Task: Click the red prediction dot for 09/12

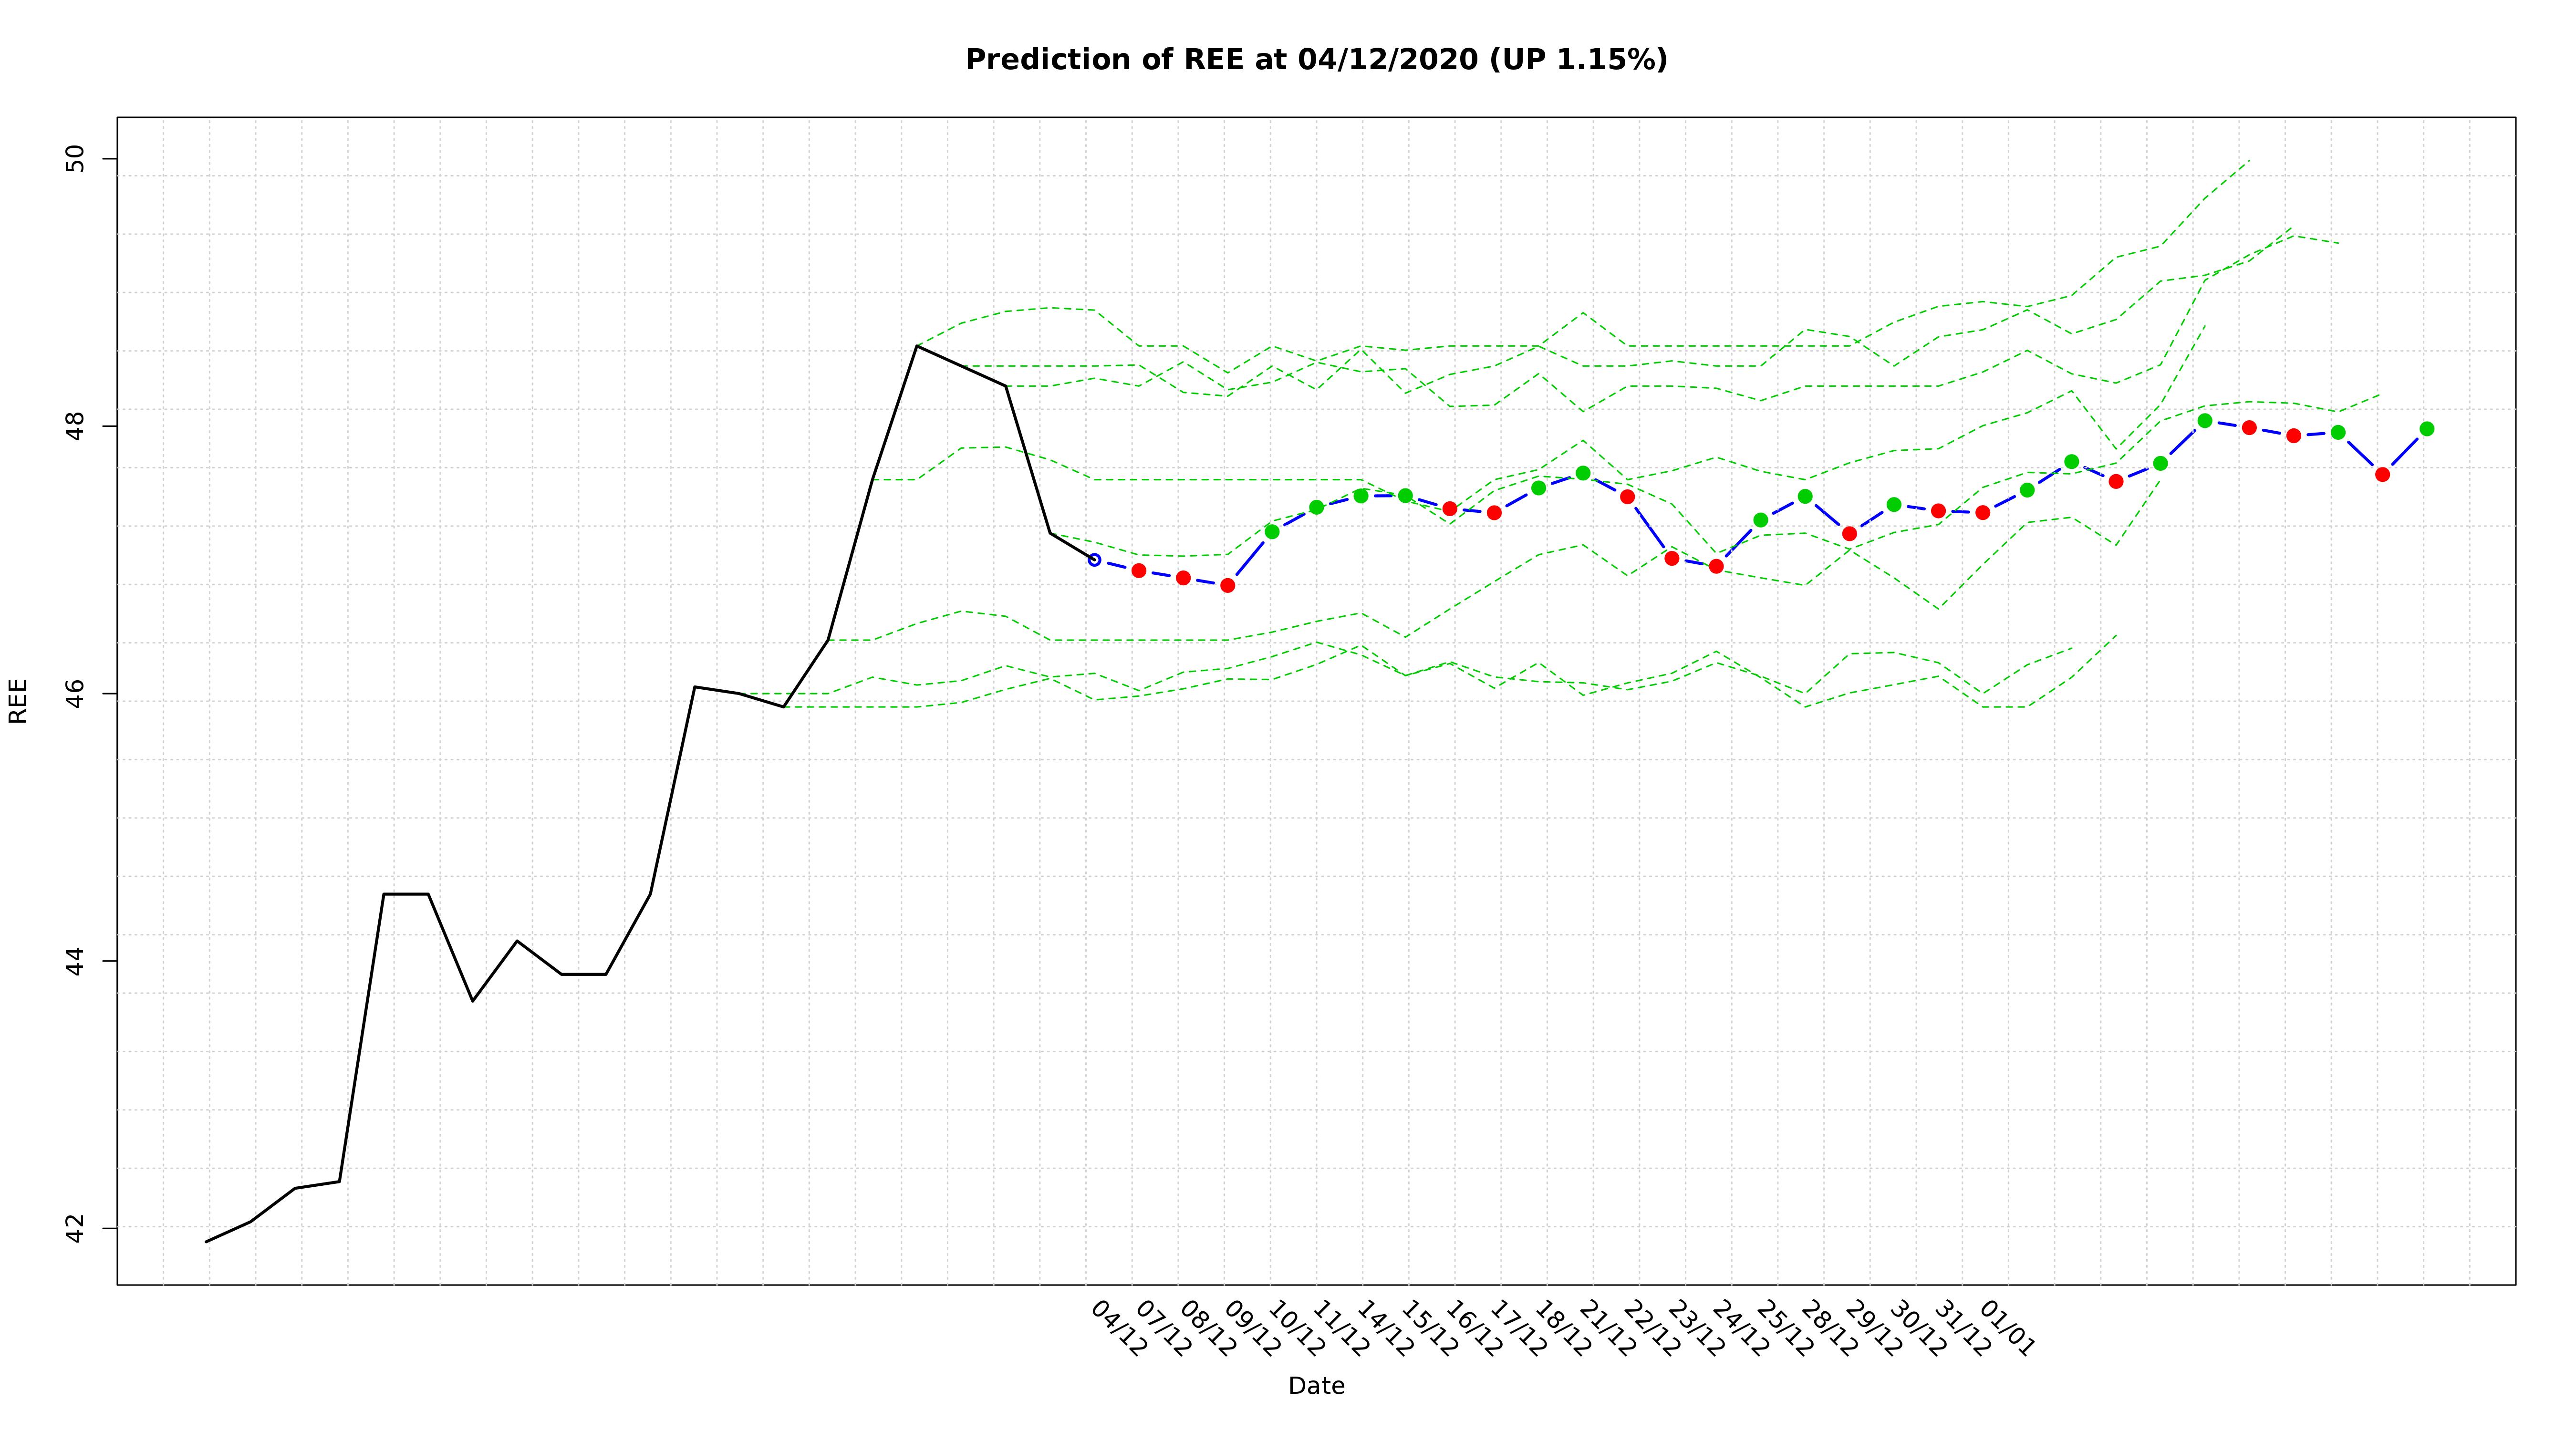Action: [x=1228, y=585]
